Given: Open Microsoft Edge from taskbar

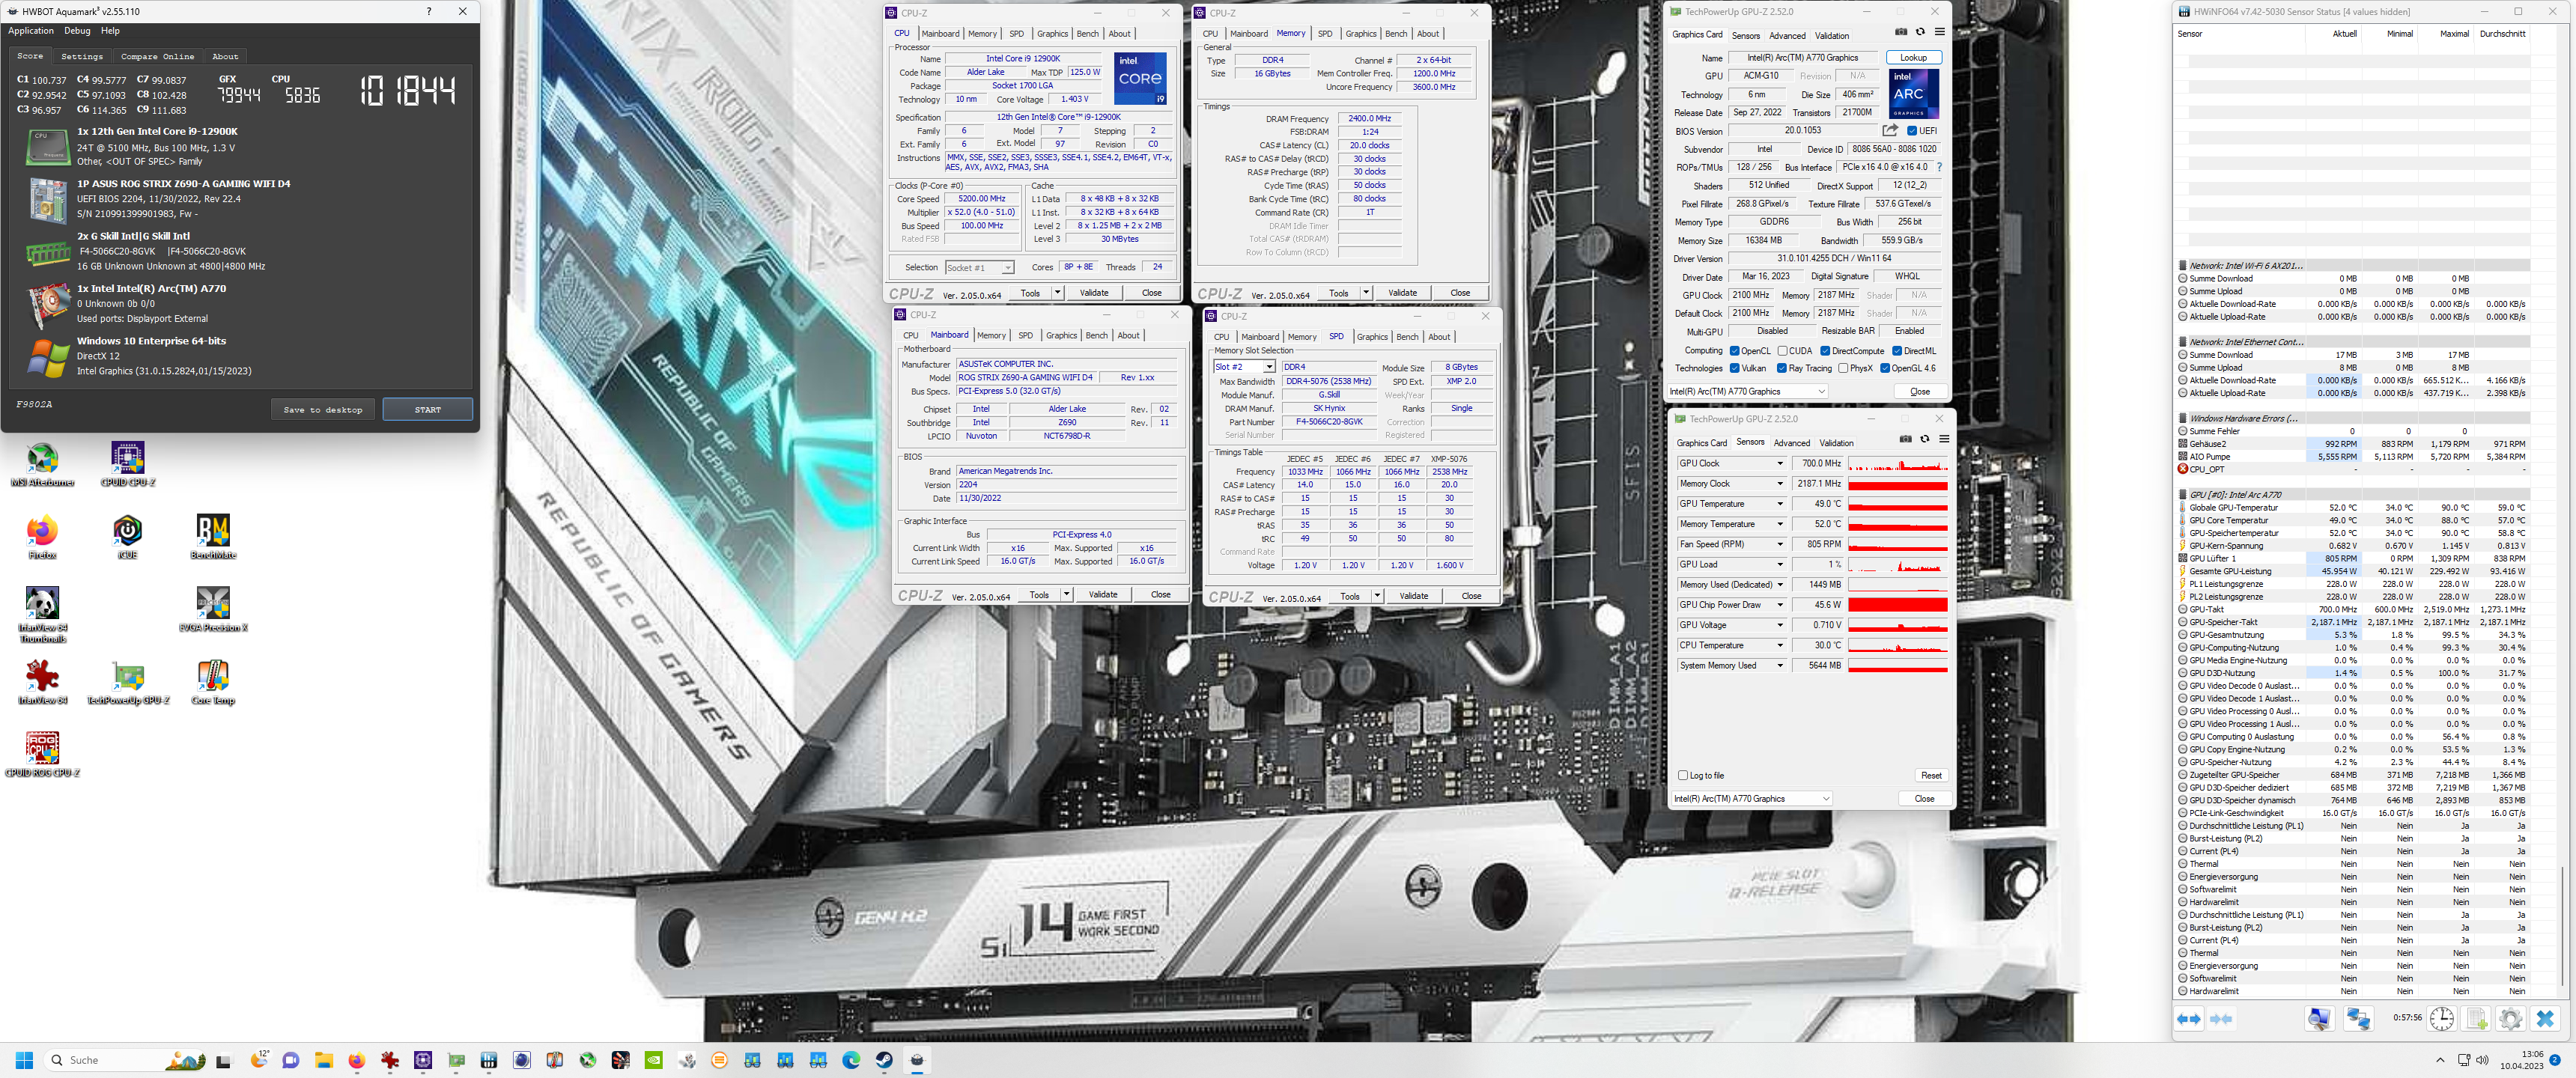Looking at the screenshot, I should pos(851,1060).
